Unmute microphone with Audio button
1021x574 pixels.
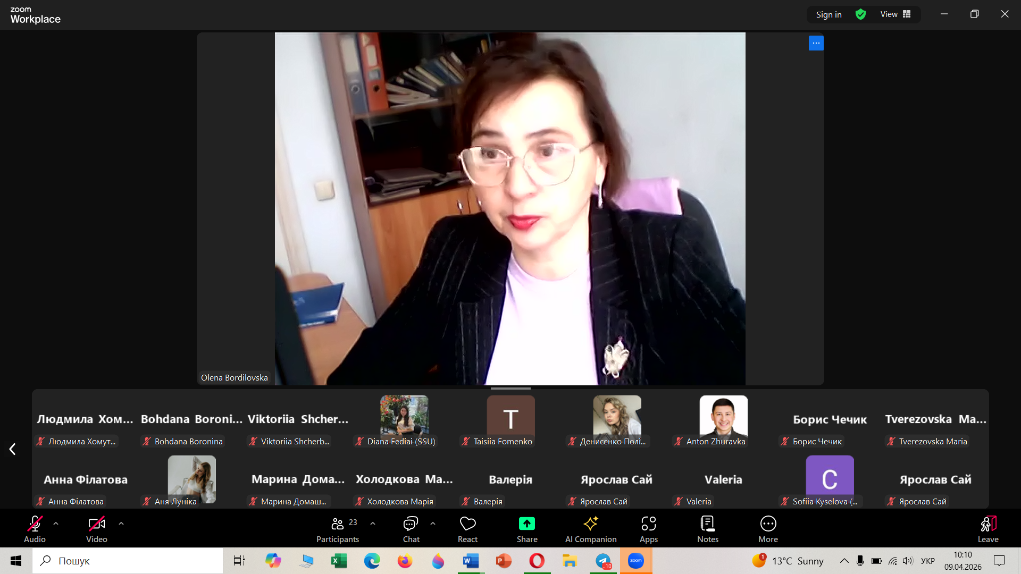coord(35,524)
